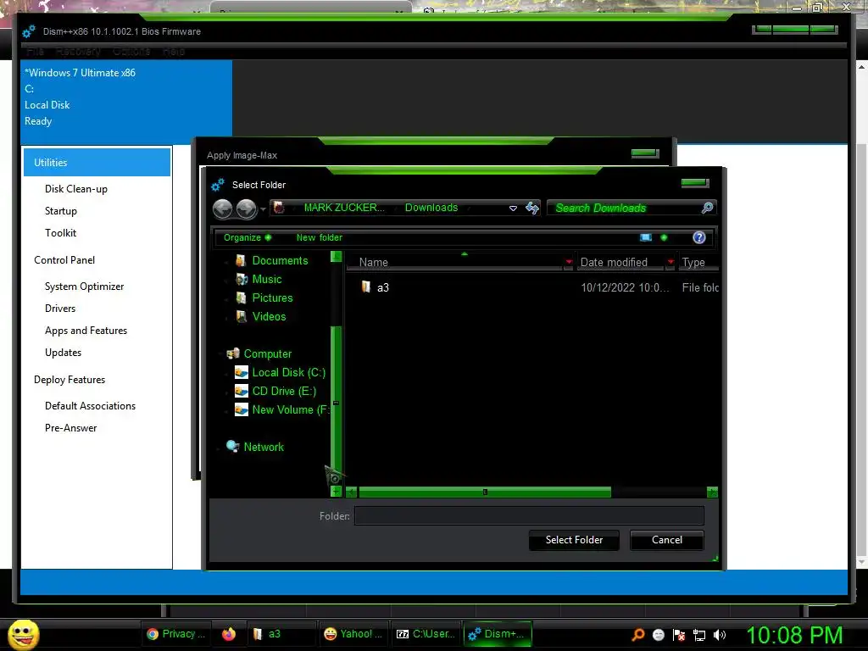Click the a3 folder icon in list
Viewport: 868px width, 651px height.
click(366, 287)
